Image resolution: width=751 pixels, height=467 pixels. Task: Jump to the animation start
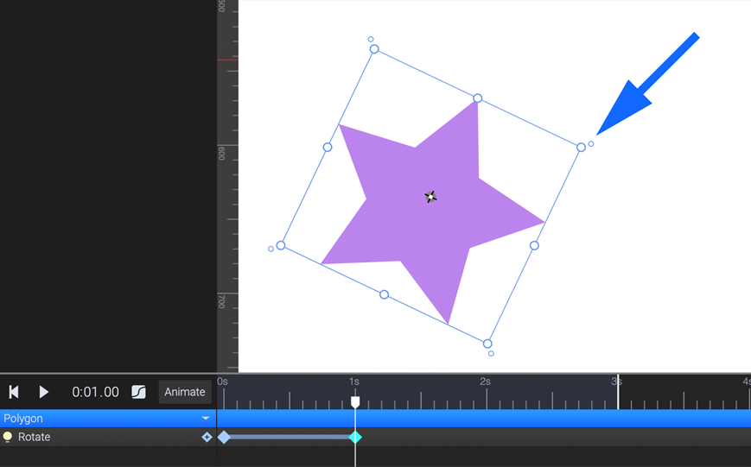tap(14, 392)
